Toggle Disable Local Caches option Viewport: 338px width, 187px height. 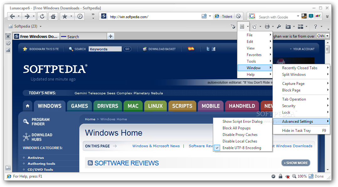[x=242, y=141]
